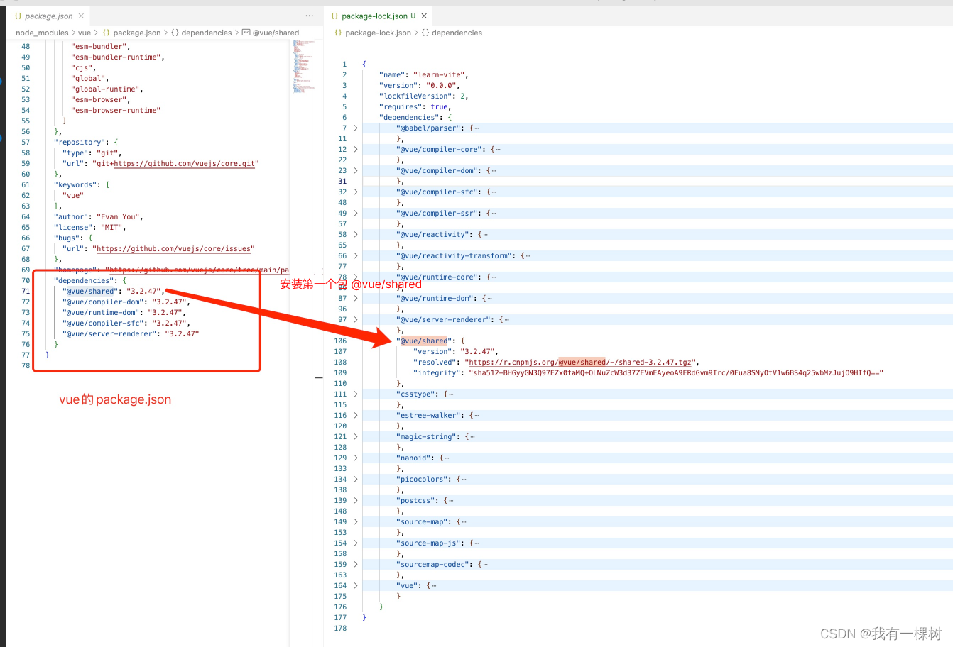The width and height of the screenshot is (953, 647).
Task: Expand the @babel/parser entry in package-lock.json
Action: pyautogui.click(x=354, y=128)
